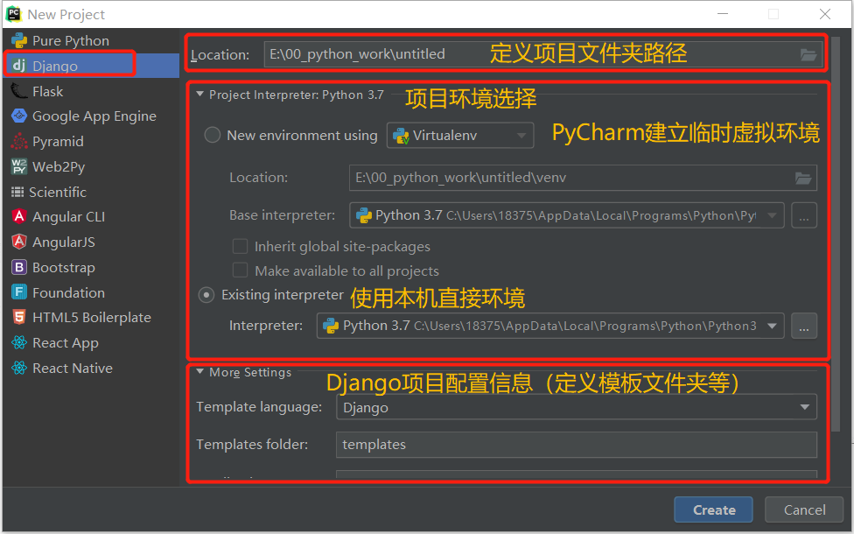The width and height of the screenshot is (854, 534).
Task: Select Google App Engine project type
Action: 91,116
